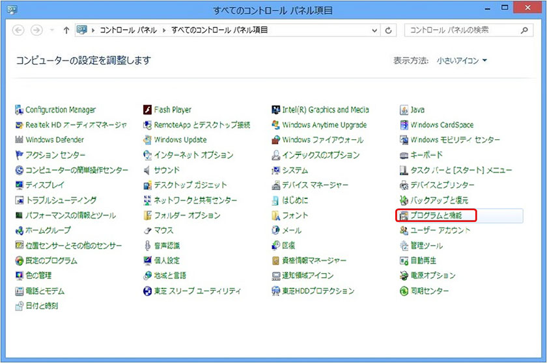The height and width of the screenshot is (363, 547).
Task: Click the up one level arrow button
Action: coord(66,31)
